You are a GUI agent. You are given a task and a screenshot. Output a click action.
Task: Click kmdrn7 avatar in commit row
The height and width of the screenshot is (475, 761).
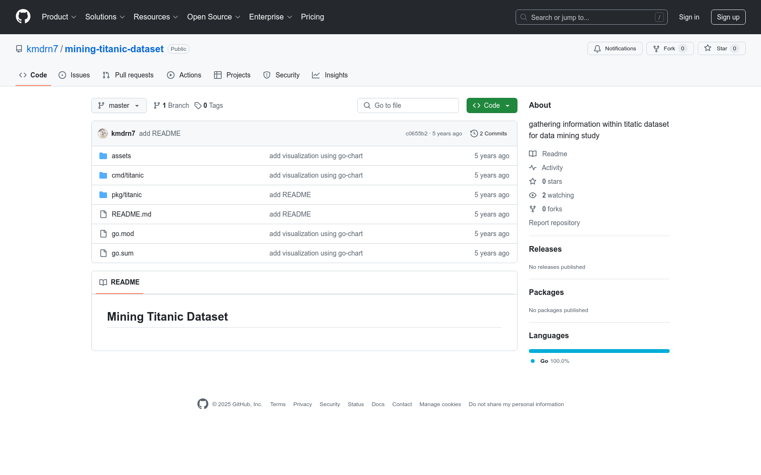103,133
